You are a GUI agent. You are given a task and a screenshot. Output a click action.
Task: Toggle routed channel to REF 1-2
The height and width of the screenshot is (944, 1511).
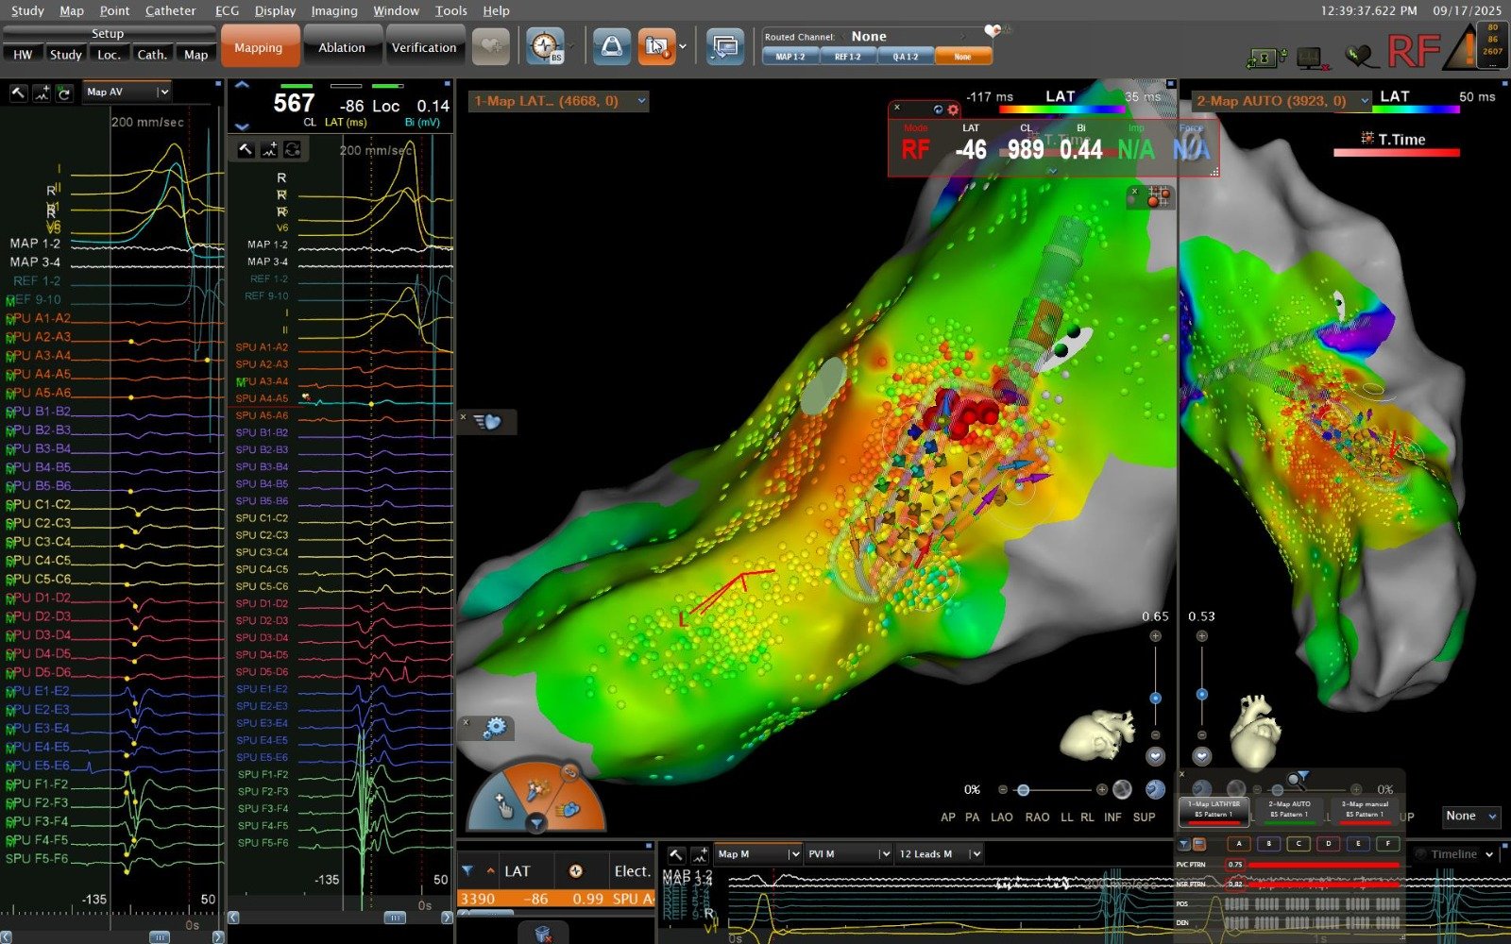tap(847, 57)
